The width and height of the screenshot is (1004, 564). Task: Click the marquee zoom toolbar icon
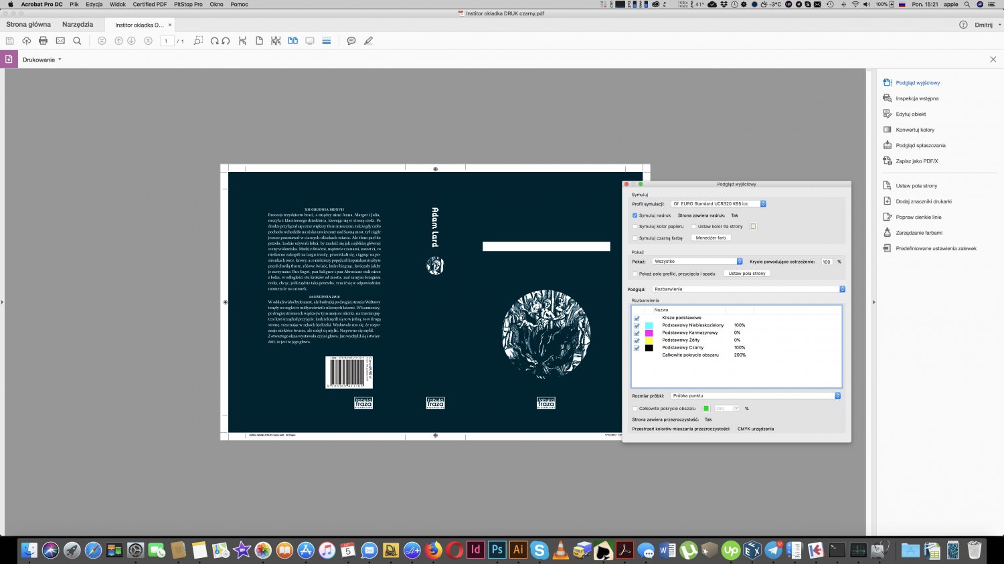click(197, 41)
